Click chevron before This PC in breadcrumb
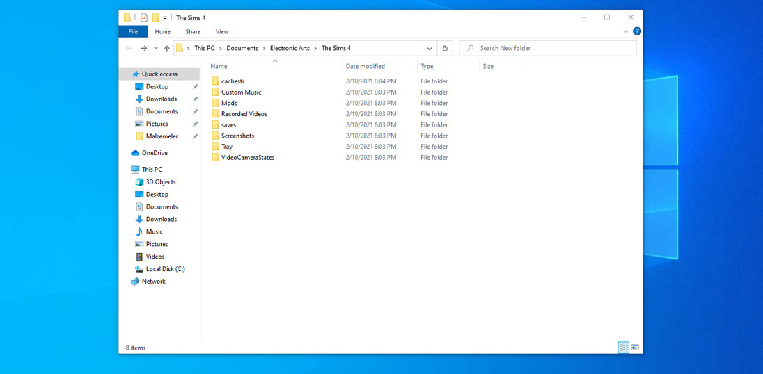 [189, 48]
